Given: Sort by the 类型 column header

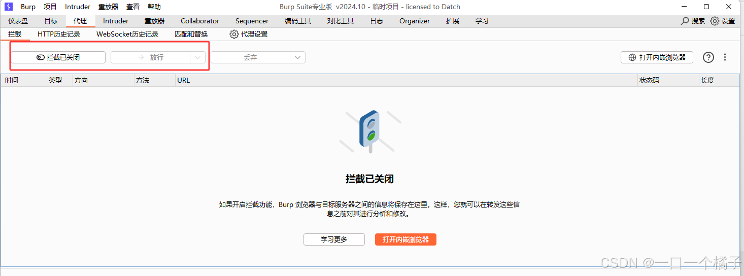Looking at the screenshot, I should [60, 80].
